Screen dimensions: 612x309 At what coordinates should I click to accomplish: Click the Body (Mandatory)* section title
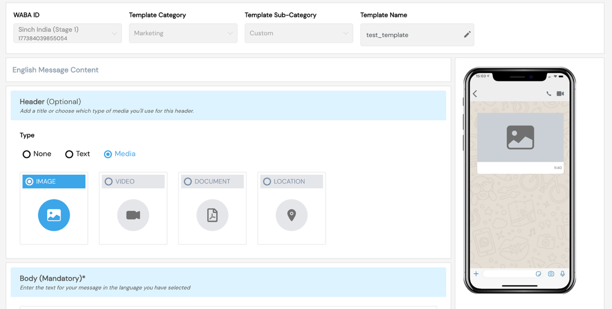[53, 278]
